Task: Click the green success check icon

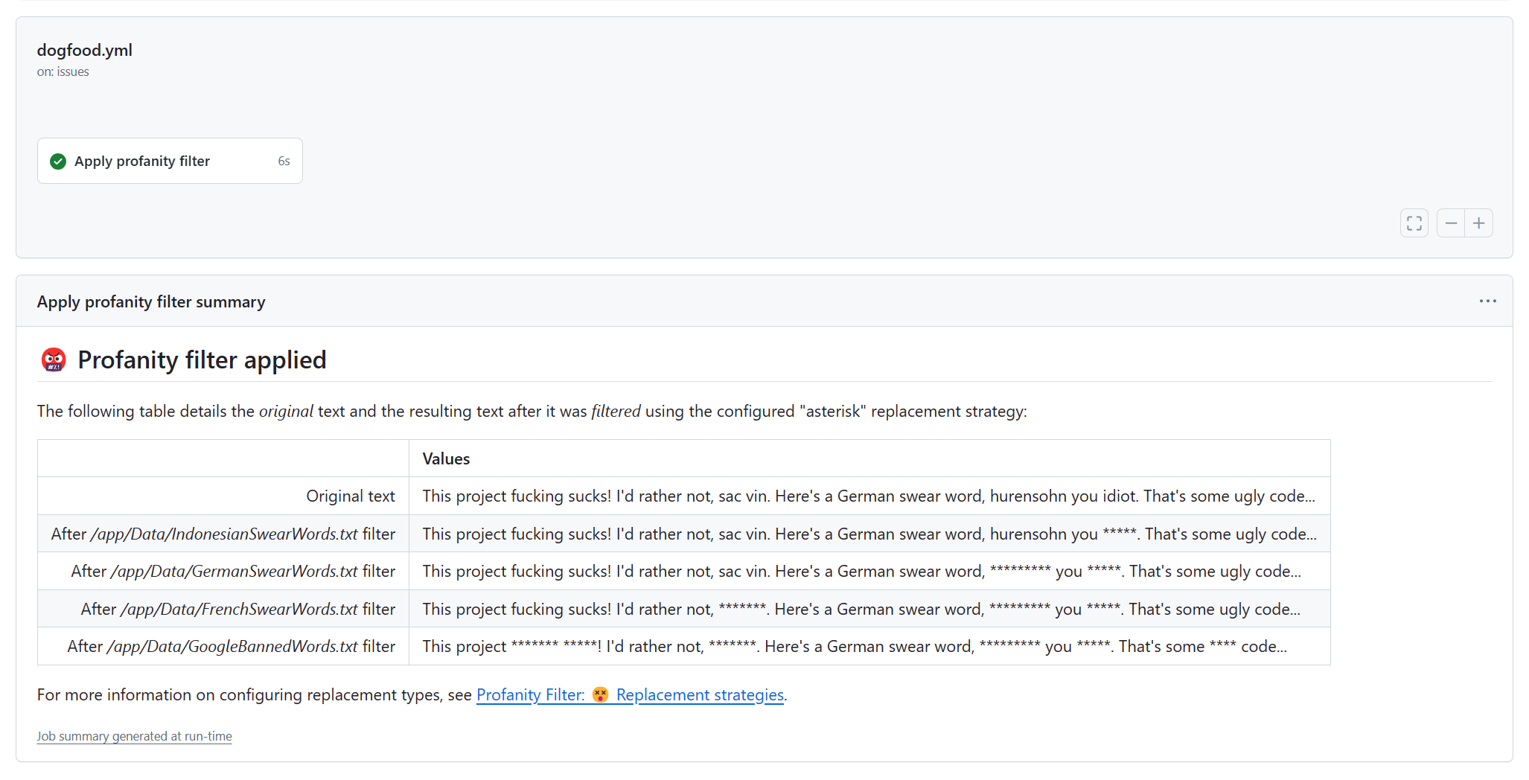Action: [58, 162]
